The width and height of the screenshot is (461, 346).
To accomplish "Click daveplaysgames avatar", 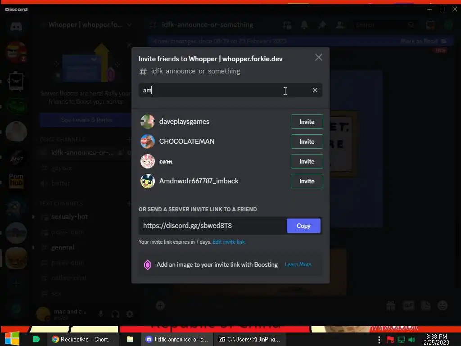I will [148, 122].
